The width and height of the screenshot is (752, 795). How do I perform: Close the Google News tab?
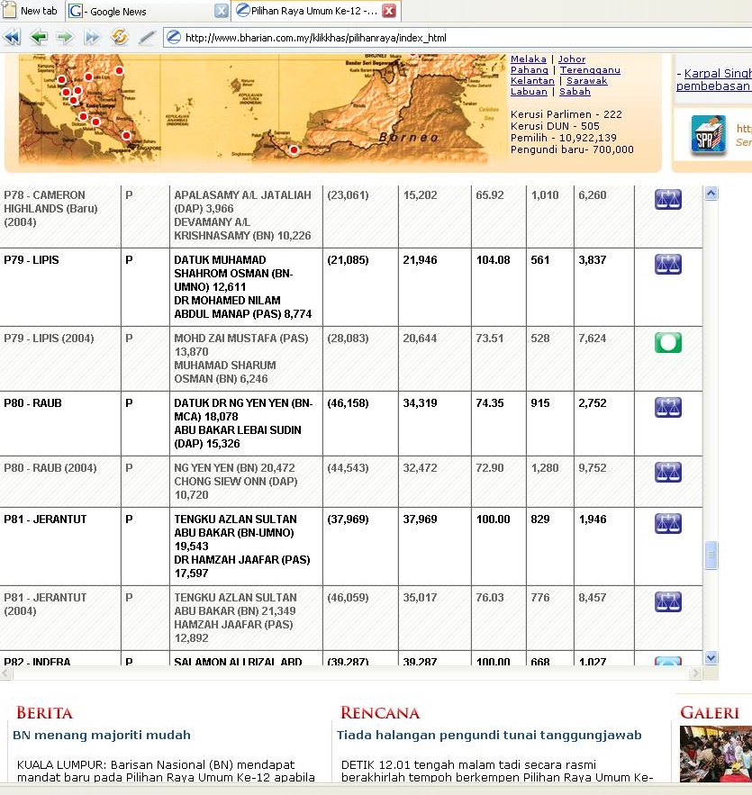click(x=221, y=11)
